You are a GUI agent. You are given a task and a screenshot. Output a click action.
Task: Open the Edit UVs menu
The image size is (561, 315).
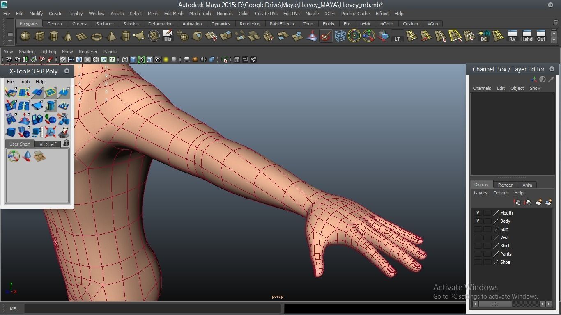pos(291,14)
